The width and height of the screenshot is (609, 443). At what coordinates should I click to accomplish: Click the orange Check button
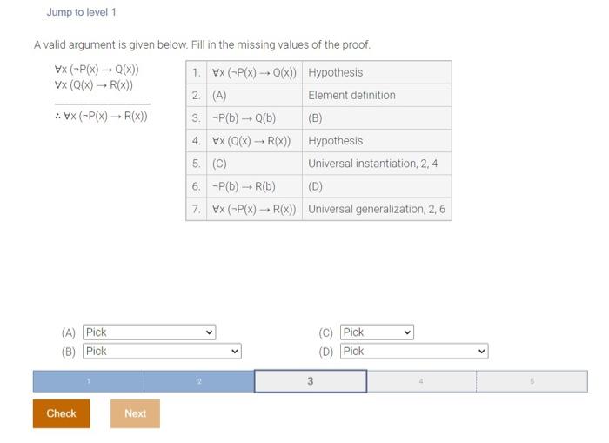62,413
